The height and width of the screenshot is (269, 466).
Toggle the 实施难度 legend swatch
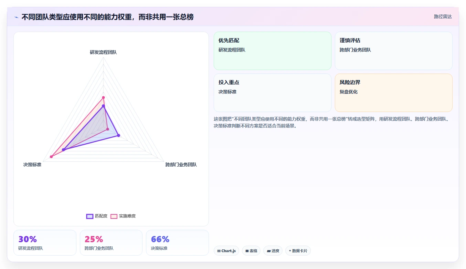[114, 216]
